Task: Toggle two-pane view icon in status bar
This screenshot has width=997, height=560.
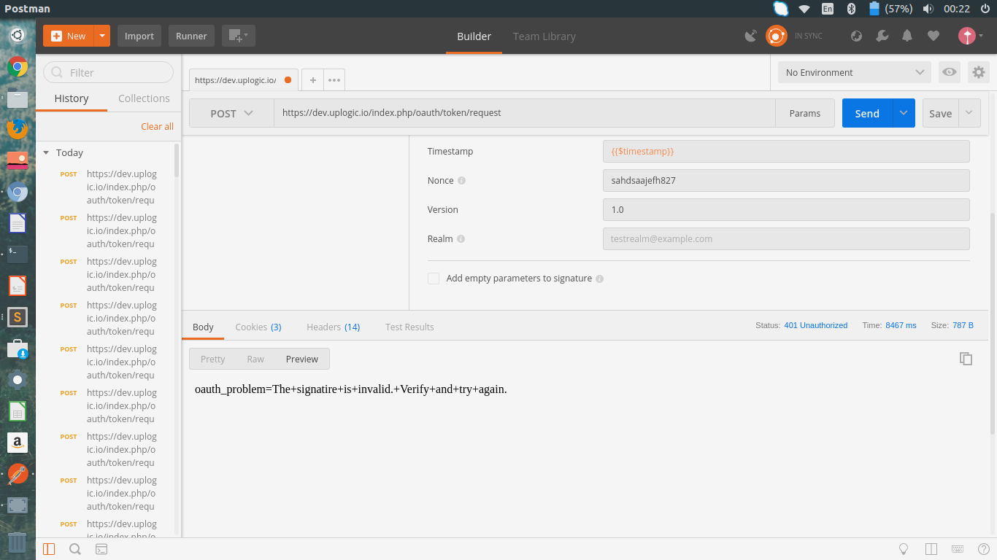Action: click(931, 549)
